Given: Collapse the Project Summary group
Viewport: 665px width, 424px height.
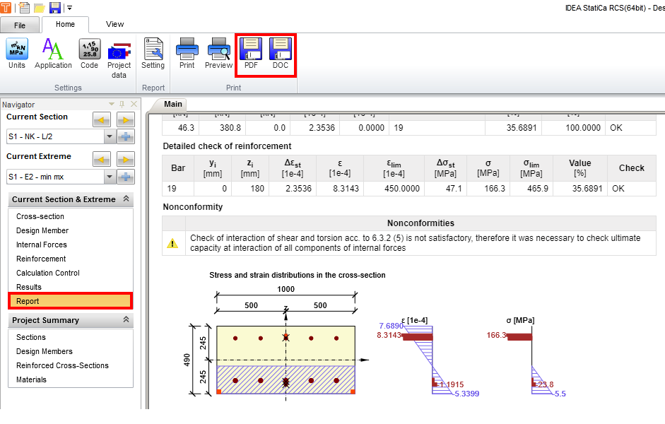Looking at the screenshot, I should pyautogui.click(x=126, y=320).
